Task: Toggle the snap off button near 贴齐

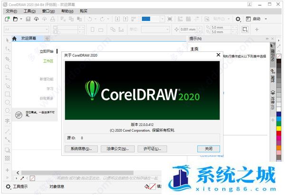Action: pos(207,19)
